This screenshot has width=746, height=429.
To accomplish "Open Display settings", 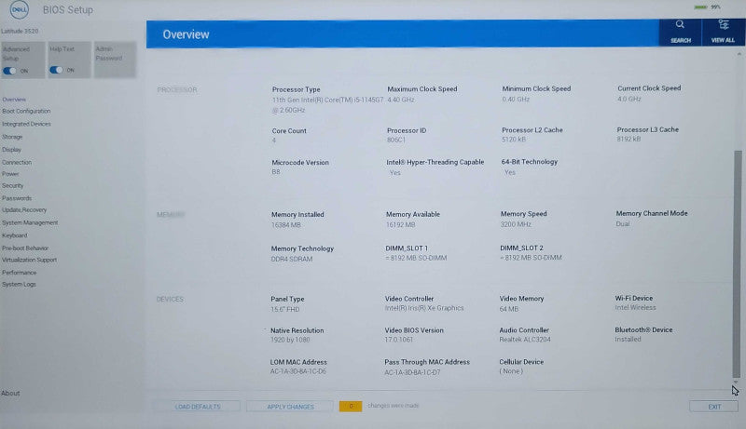I will (11, 150).
